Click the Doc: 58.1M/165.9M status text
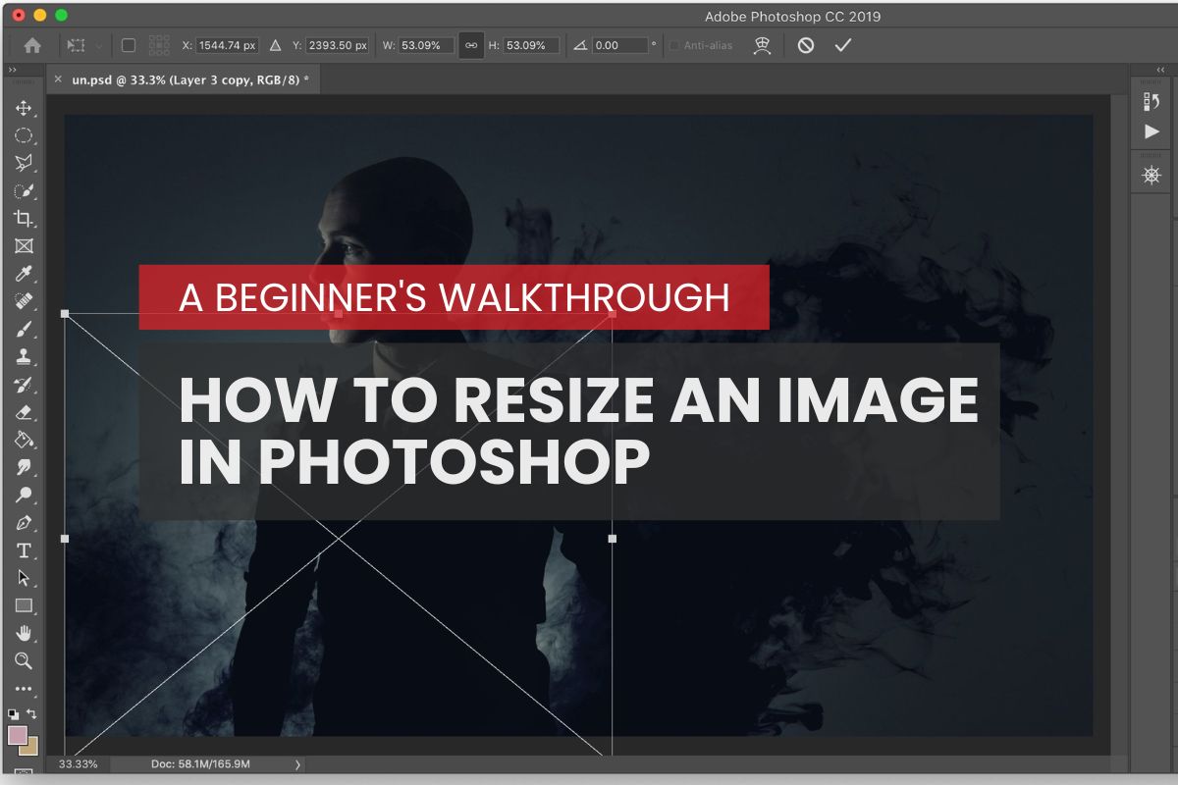Image resolution: width=1178 pixels, height=785 pixels. pos(201,763)
